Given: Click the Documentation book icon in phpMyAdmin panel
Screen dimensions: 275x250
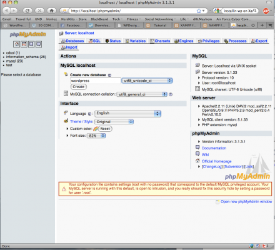Looking at the screenshot, I should [x=197, y=147].
